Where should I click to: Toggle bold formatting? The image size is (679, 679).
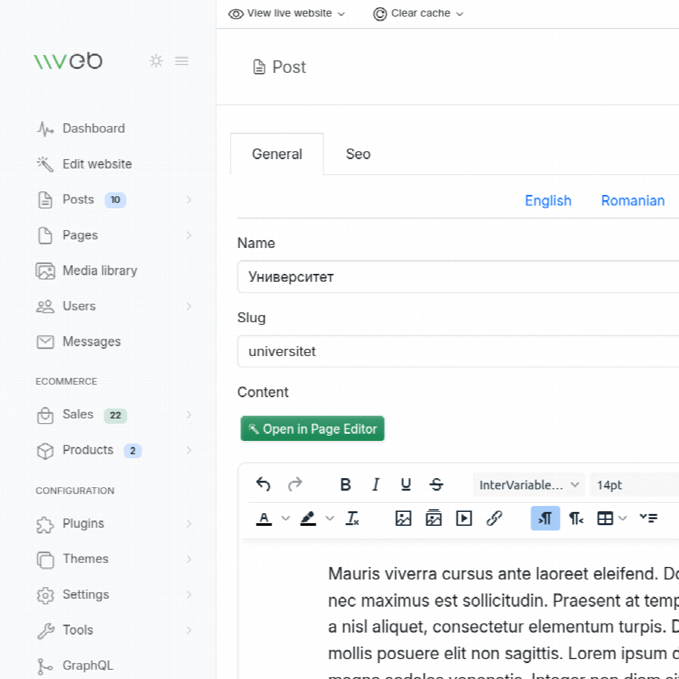(x=345, y=485)
